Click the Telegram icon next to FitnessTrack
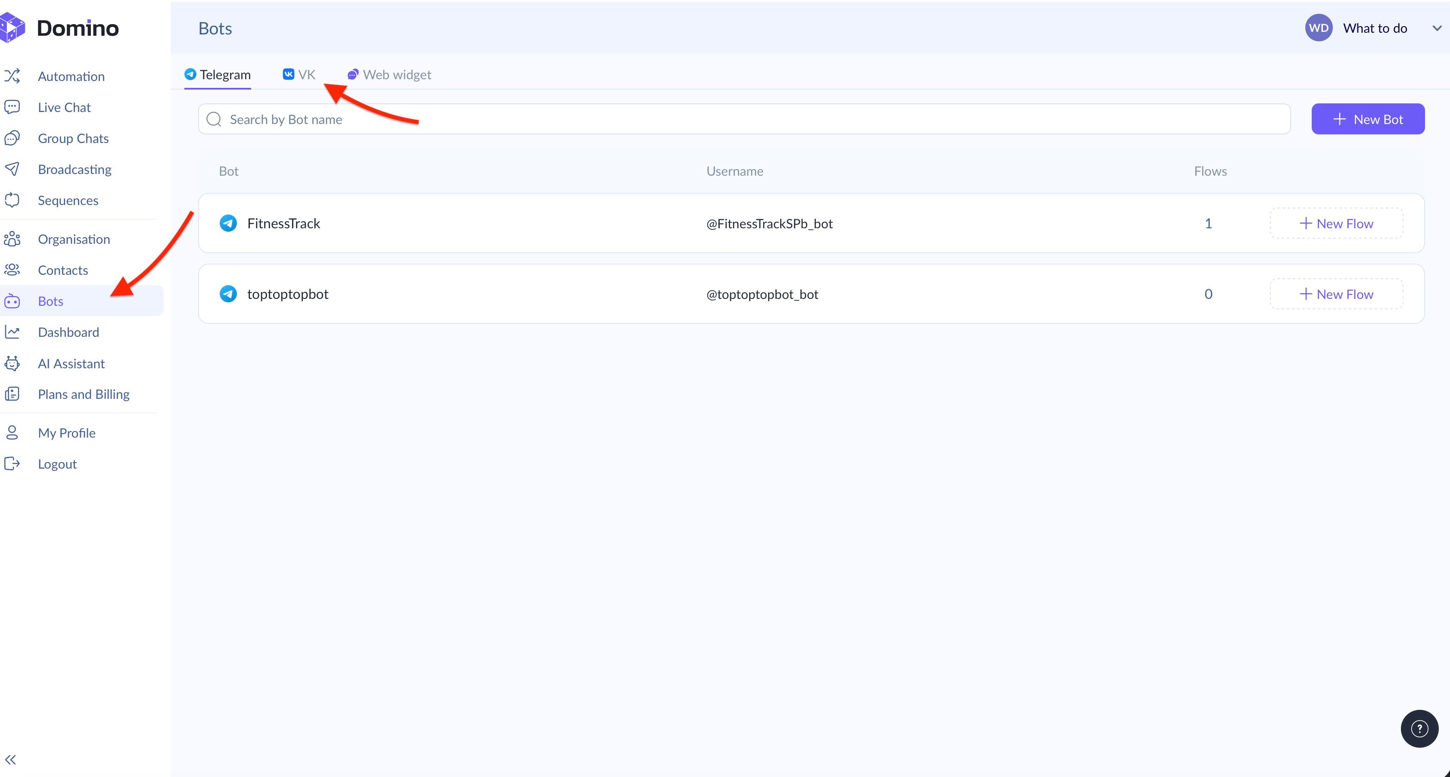Image resolution: width=1450 pixels, height=777 pixels. tap(227, 223)
